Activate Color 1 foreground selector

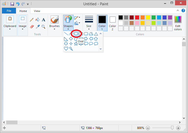[x=102, y=23]
